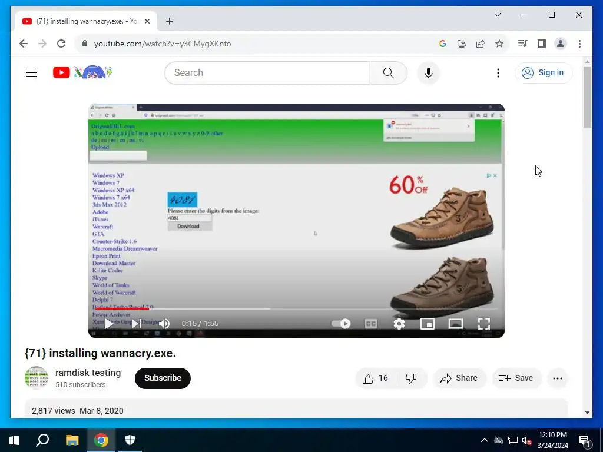The width and height of the screenshot is (603, 452).
Task: Go back using browser back arrow
Action: [24, 44]
